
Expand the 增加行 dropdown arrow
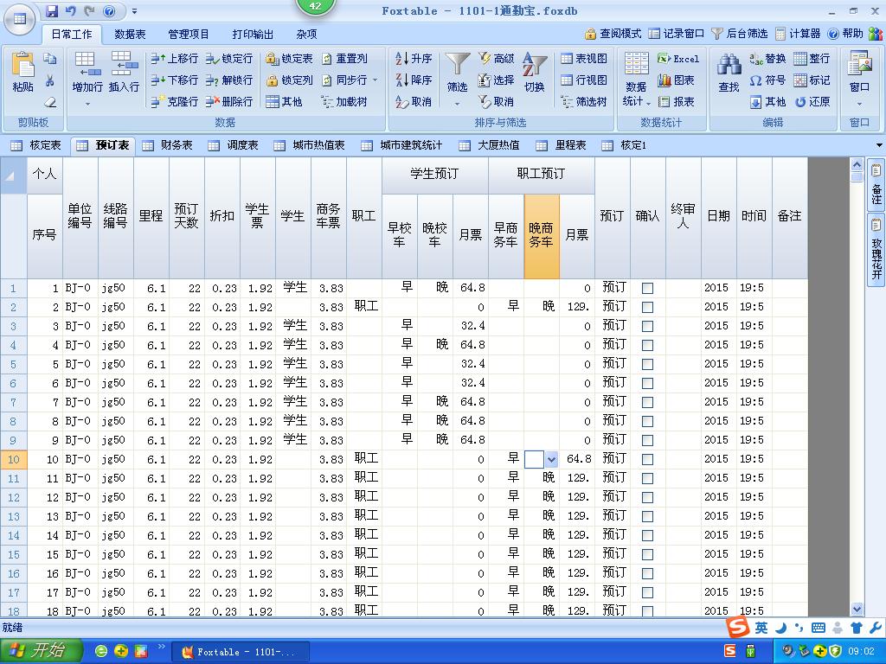point(87,104)
